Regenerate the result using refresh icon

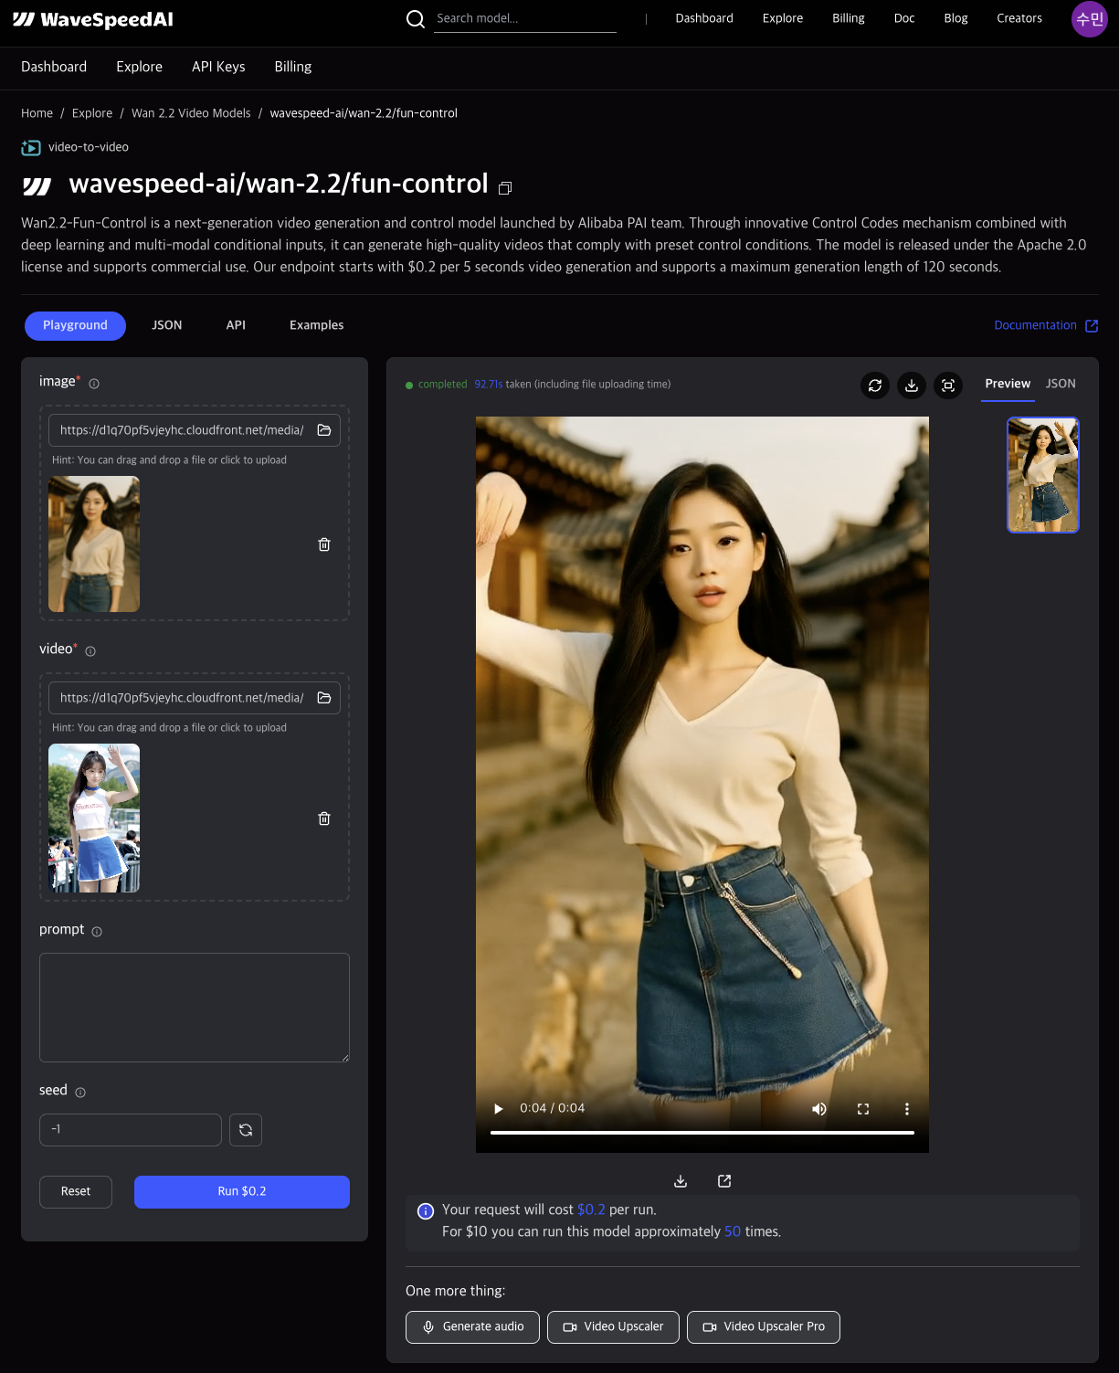coord(874,385)
